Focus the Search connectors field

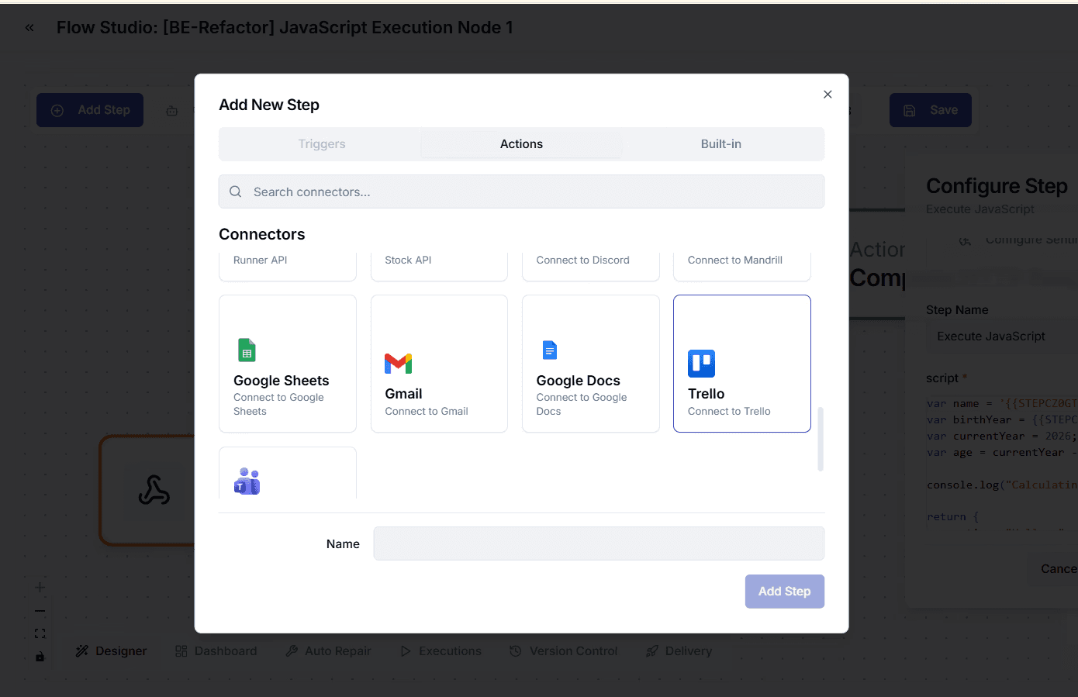(521, 192)
